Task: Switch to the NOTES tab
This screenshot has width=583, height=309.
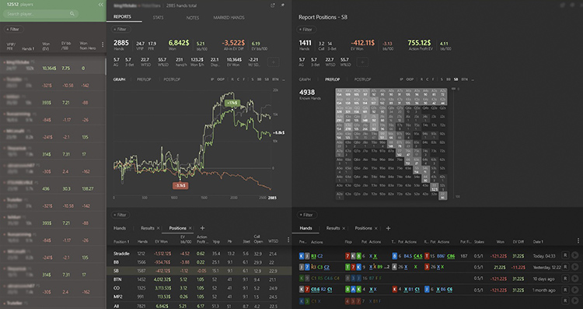Action: click(x=193, y=17)
